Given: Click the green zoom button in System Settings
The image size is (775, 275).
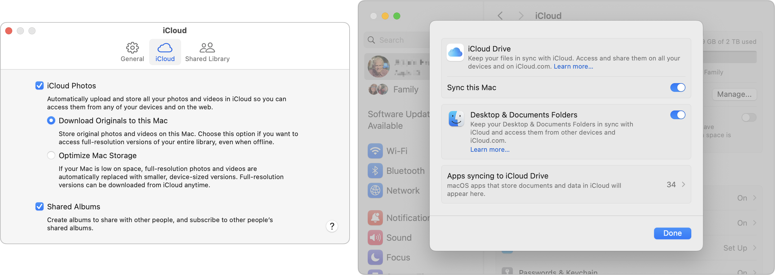Looking at the screenshot, I should pos(397,16).
